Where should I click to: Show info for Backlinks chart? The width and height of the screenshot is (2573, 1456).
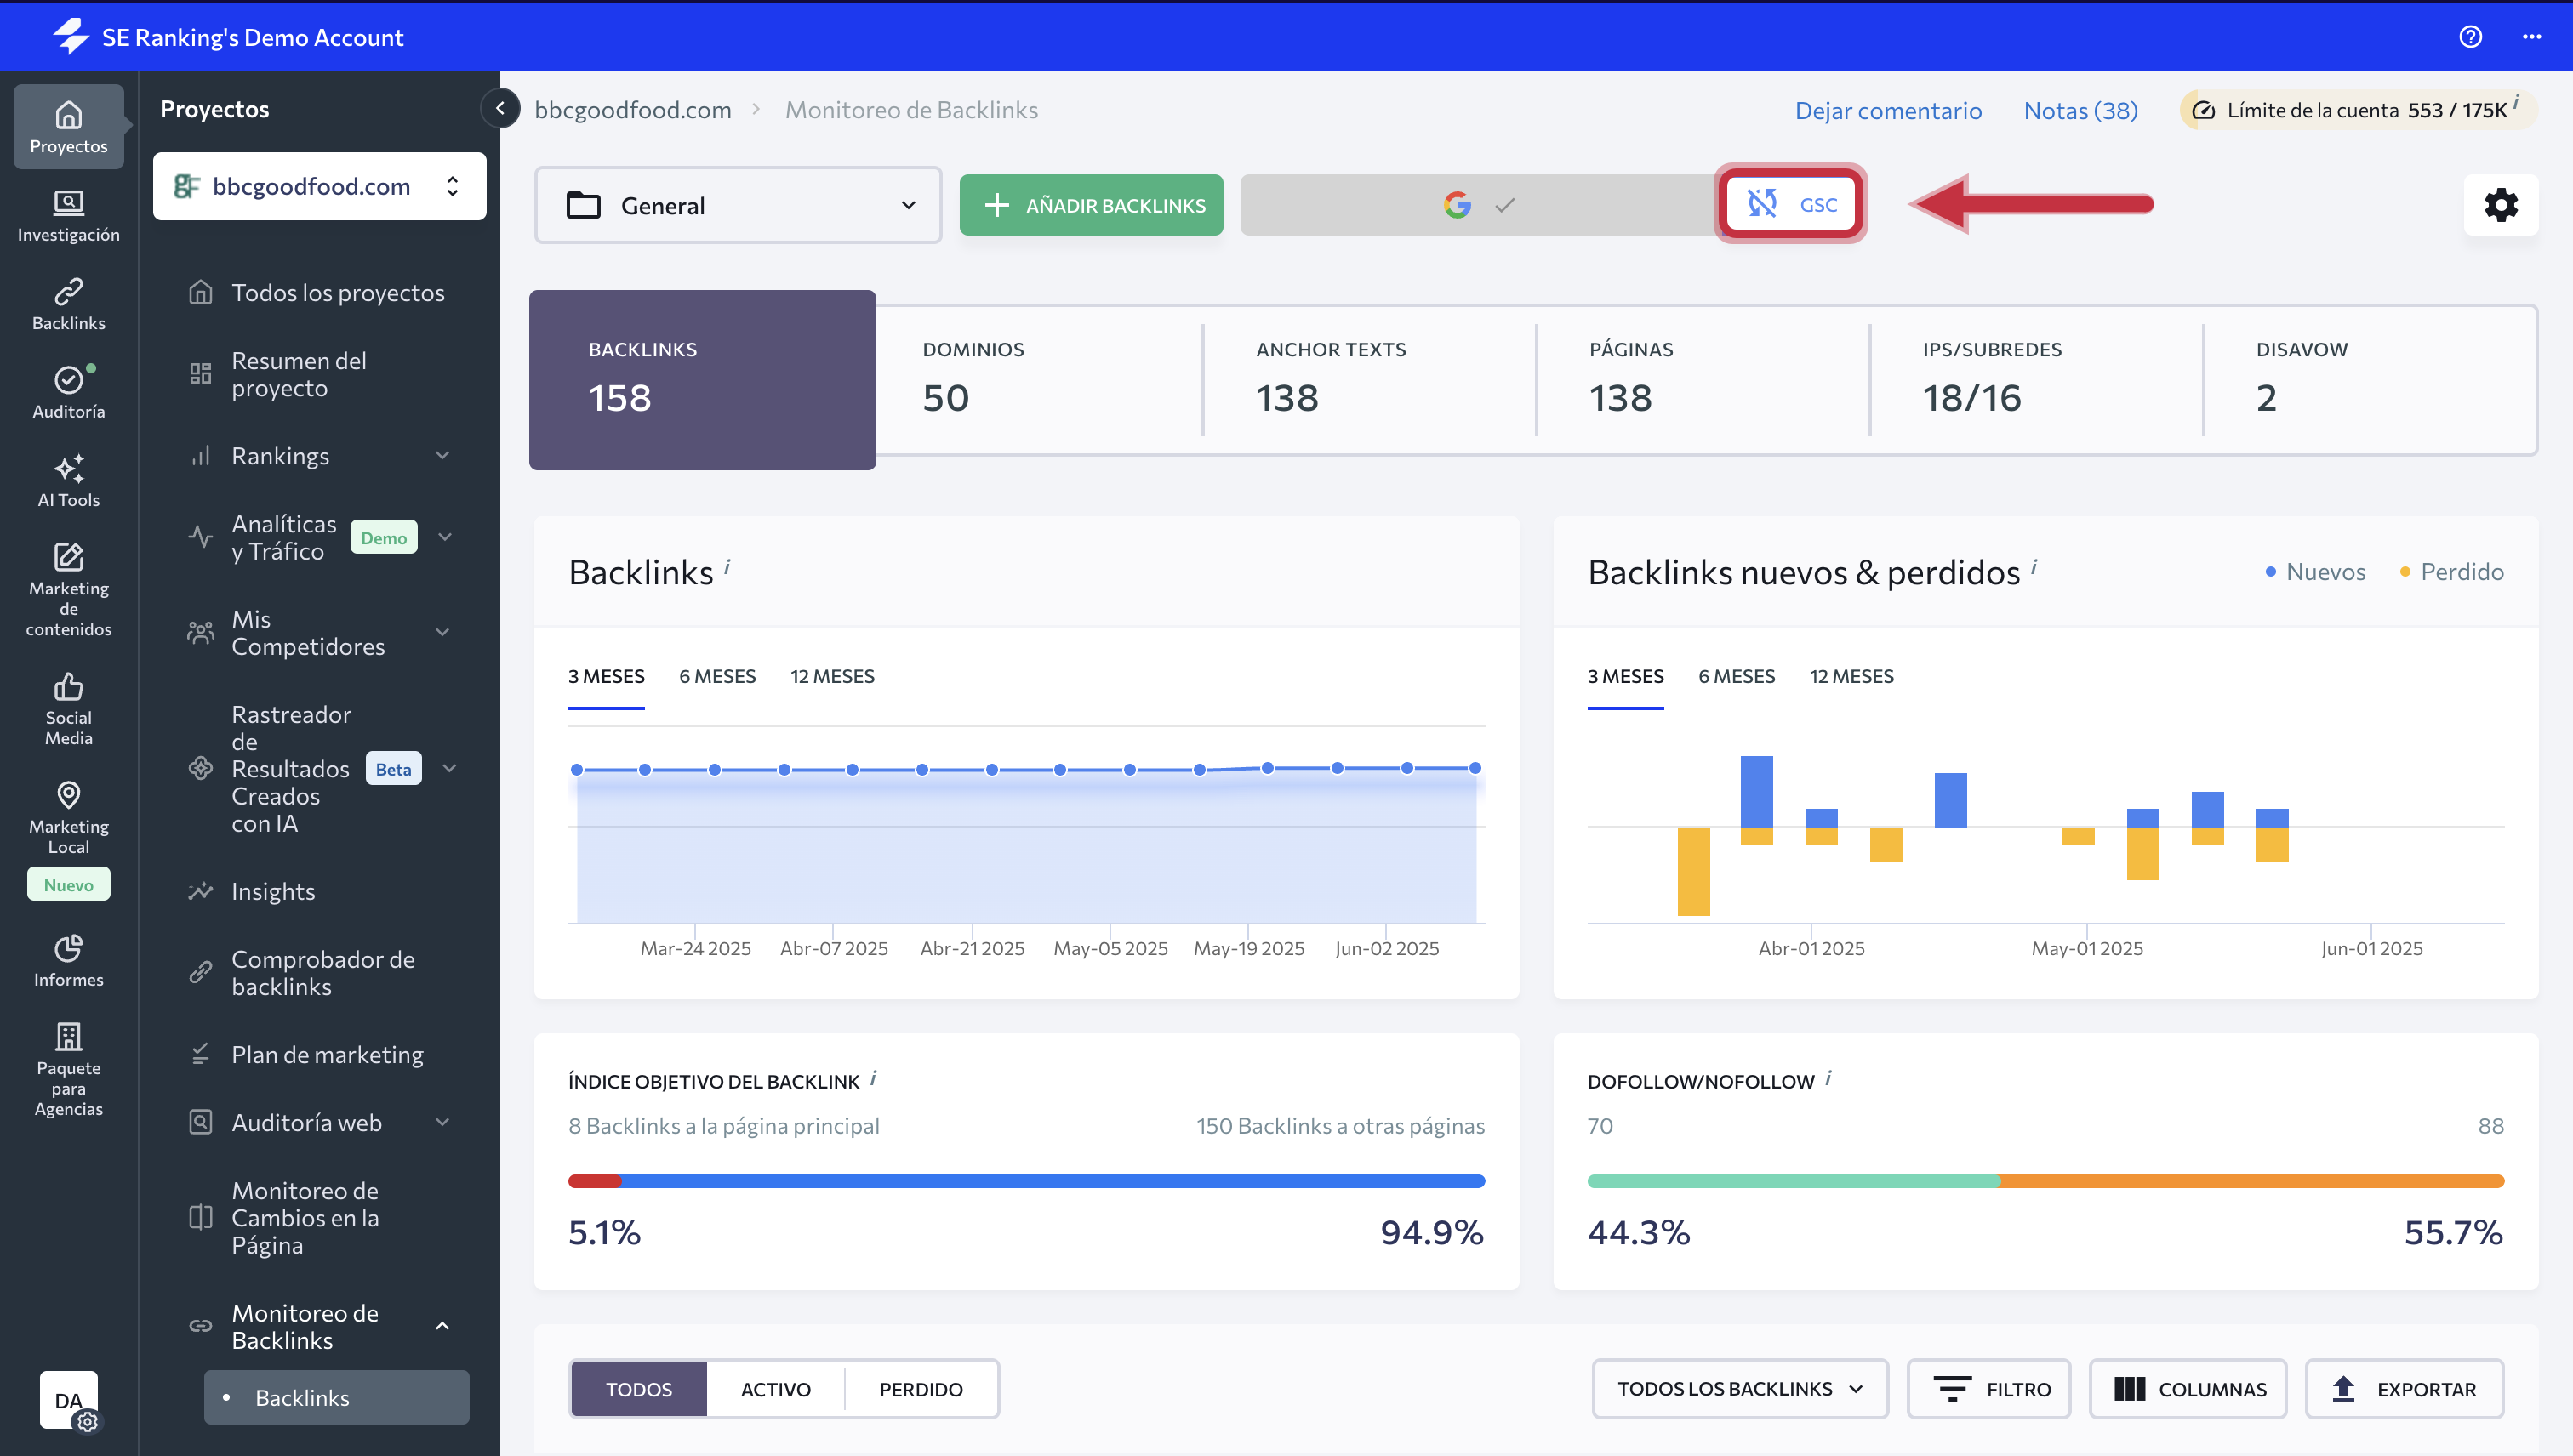[727, 566]
